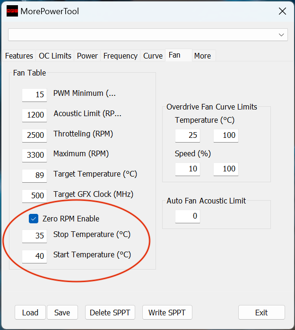
Task: Open the Frequency tab
Action: [121, 56]
